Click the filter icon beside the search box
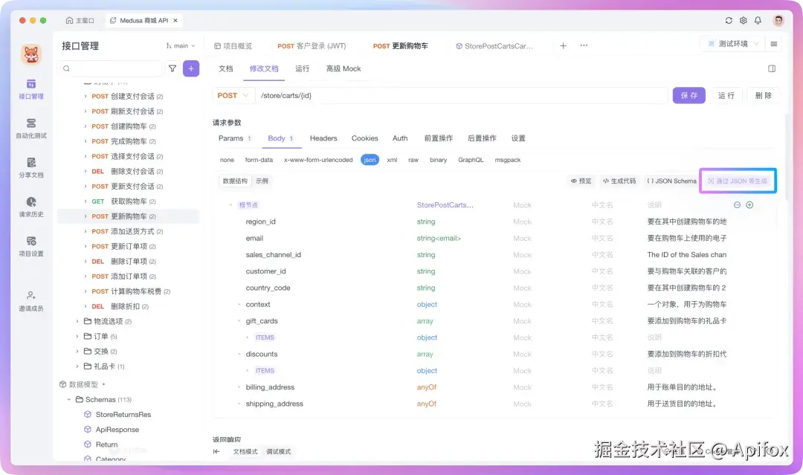Viewport: 803px width, 475px height. (171, 68)
